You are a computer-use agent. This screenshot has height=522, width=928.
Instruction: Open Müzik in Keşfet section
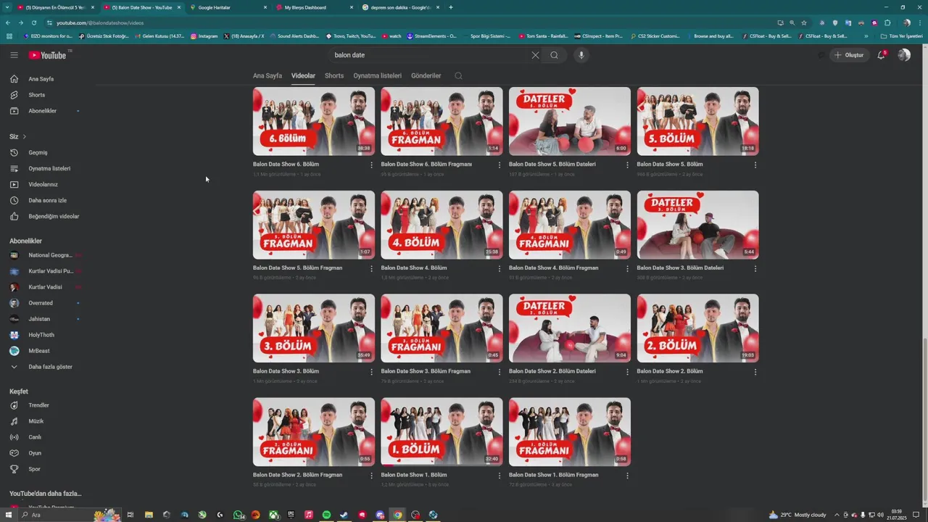(x=36, y=421)
